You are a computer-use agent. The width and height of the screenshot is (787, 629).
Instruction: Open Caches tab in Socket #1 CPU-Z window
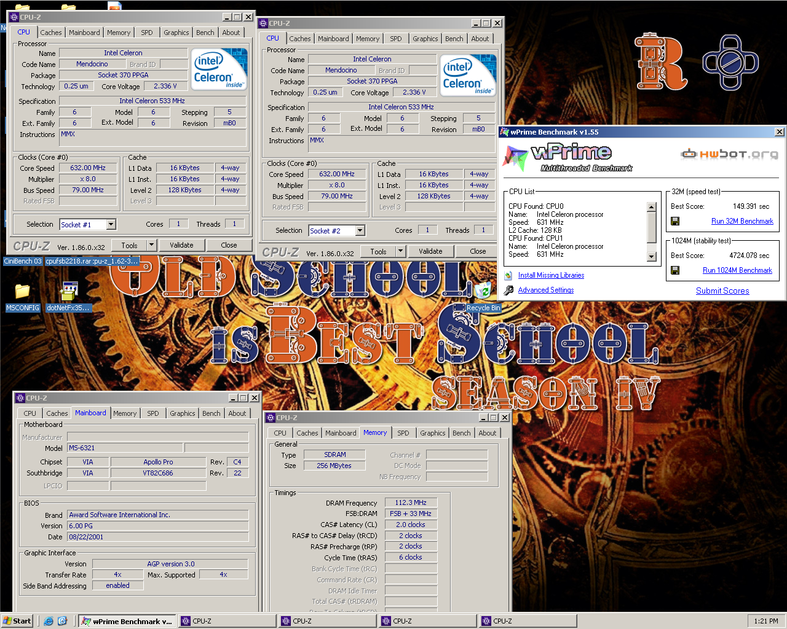click(51, 33)
